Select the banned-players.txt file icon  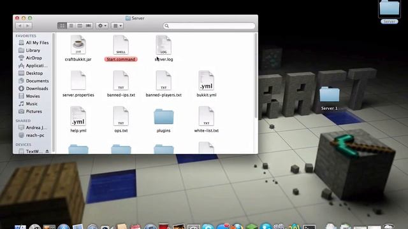pos(163,80)
